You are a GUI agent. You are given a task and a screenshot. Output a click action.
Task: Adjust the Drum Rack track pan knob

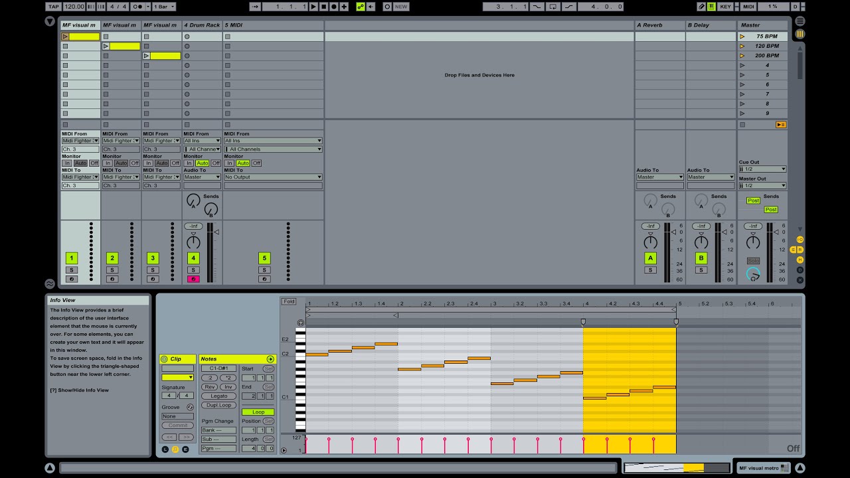[193, 242]
